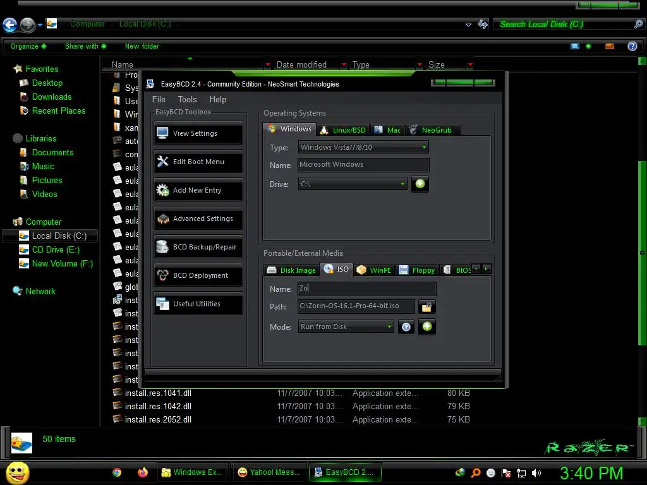The height and width of the screenshot is (485, 647).
Task: Open the Help menu in EasyBCD
Action: pyautogui.click(x=218, y=99)
